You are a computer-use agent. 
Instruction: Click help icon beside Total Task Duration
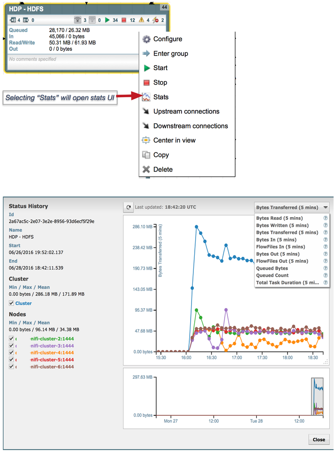pyautogui.click(x=325, y=282)
